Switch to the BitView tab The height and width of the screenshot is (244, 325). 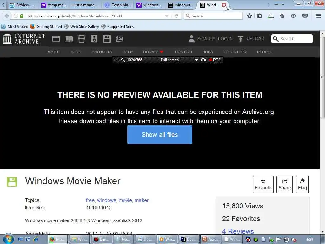click(x=23, y=5)
